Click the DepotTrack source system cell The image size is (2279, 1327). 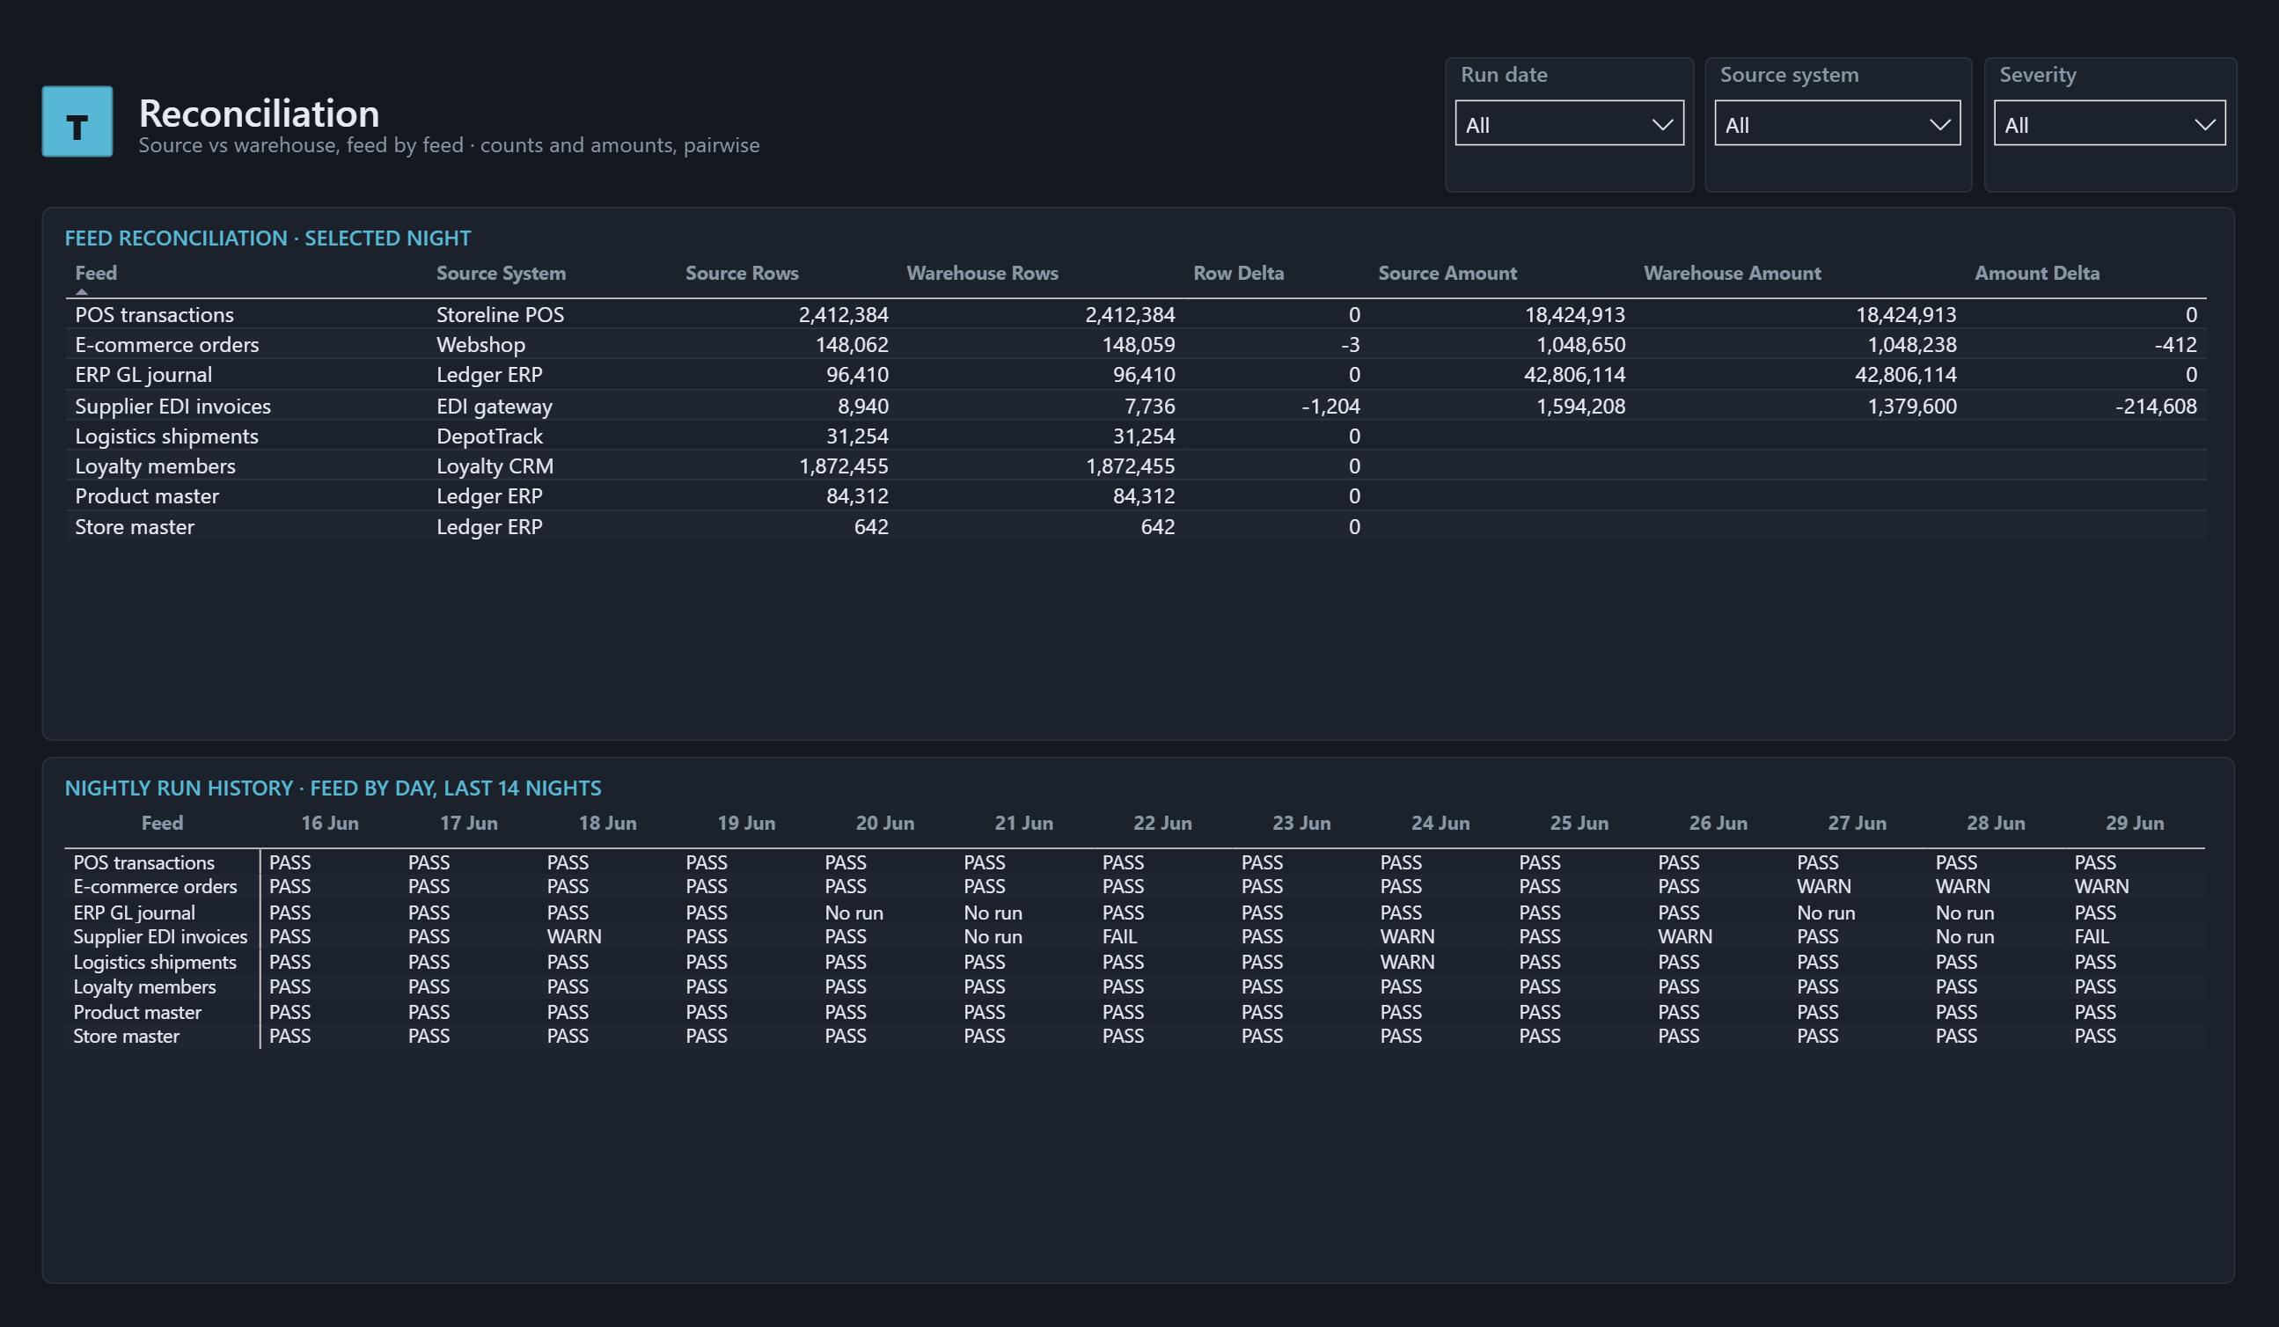(489, 436)
